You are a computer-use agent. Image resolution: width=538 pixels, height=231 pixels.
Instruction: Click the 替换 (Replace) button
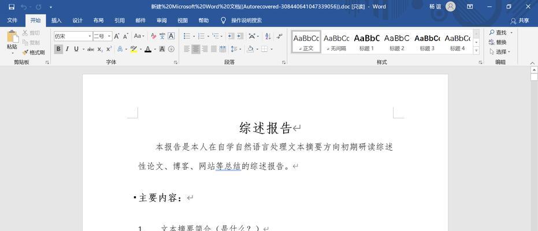(498, 42)
